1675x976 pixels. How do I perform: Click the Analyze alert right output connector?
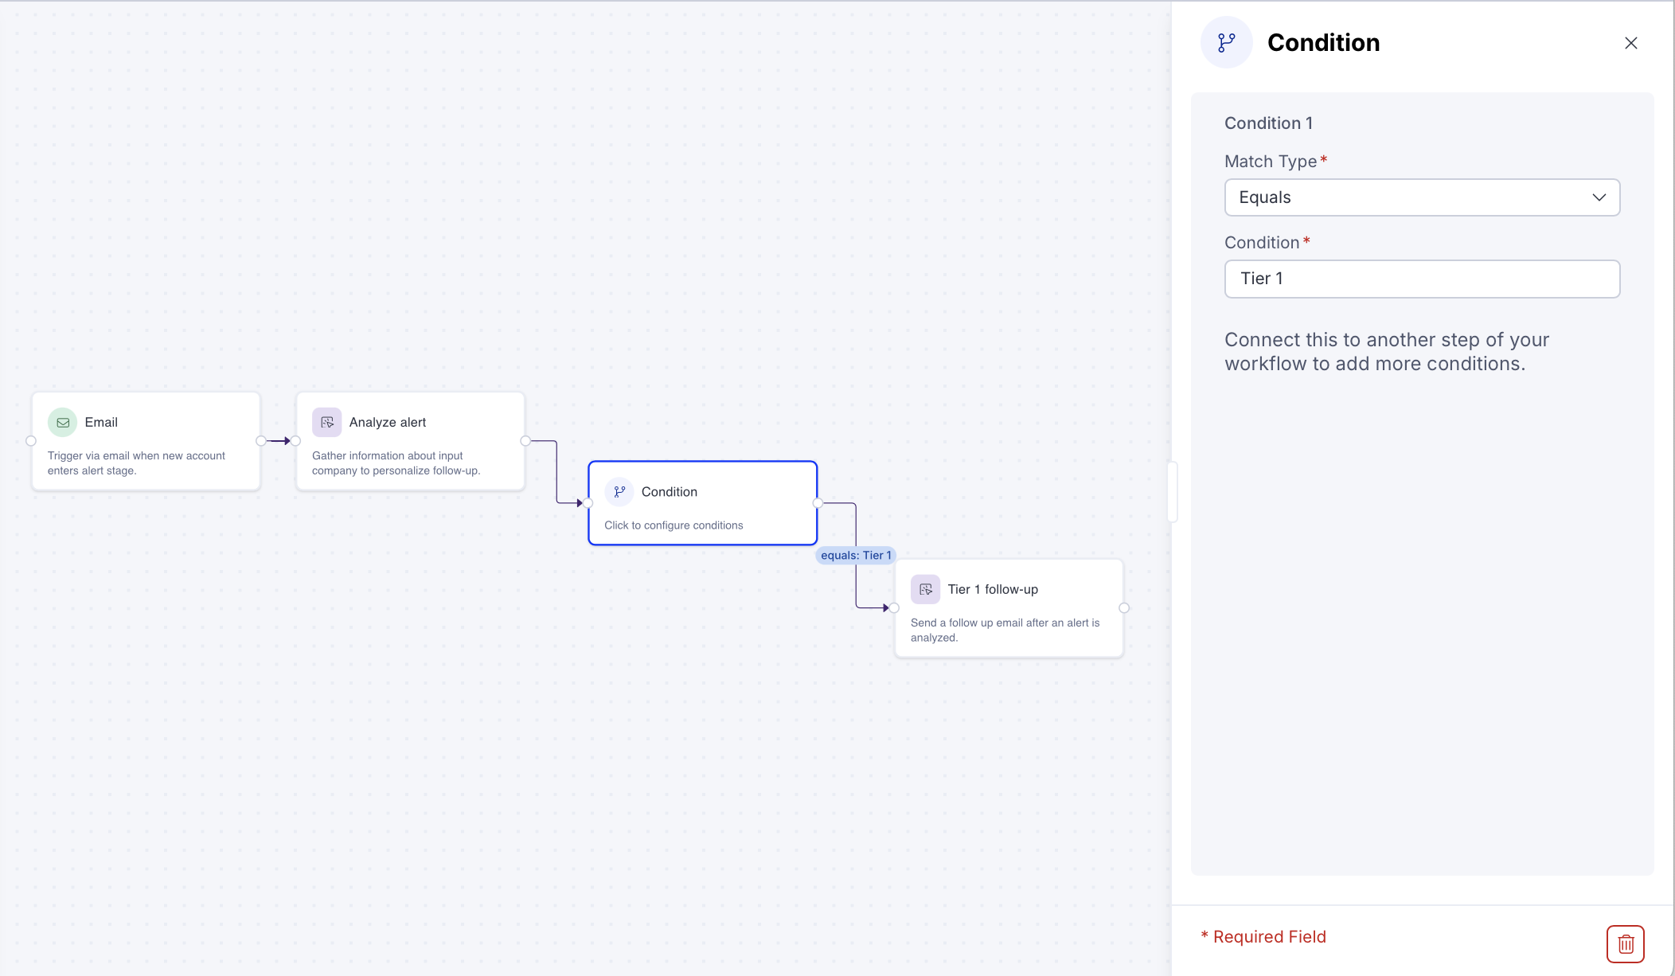pyautogui.click(x=525, y=441)
